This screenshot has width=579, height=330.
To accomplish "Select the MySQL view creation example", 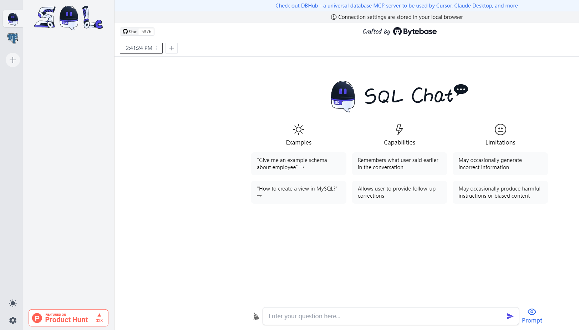I will (299, 192).
